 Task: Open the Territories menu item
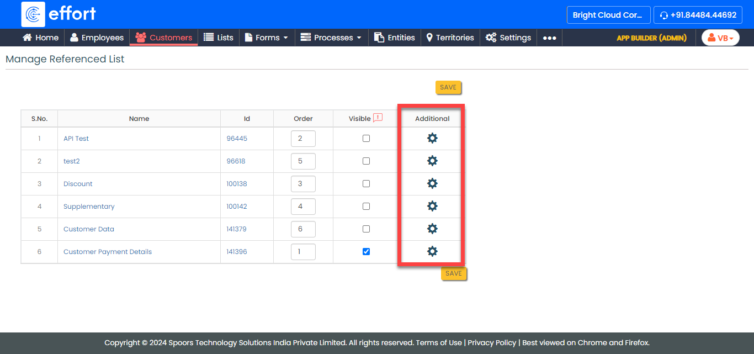coord(449,38)
